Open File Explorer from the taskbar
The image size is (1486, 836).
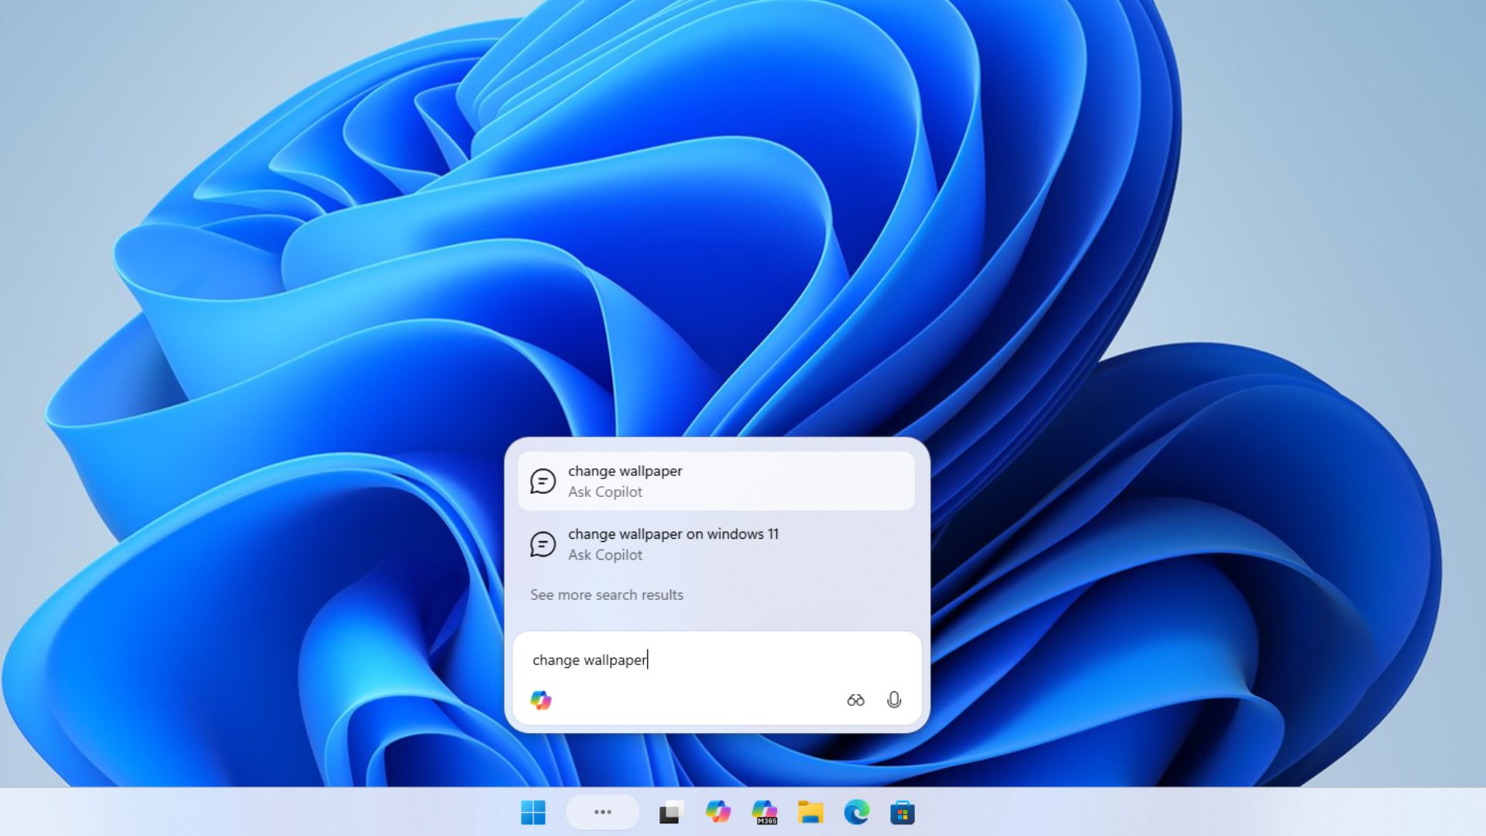coord(810,812)
